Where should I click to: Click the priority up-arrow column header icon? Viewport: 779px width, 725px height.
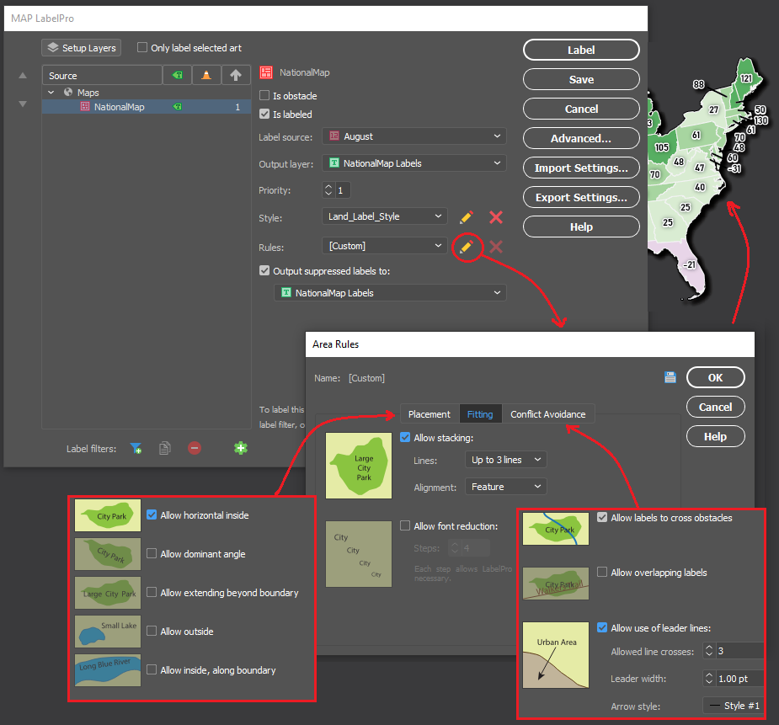pyautogui.click(x=236, y=76)
